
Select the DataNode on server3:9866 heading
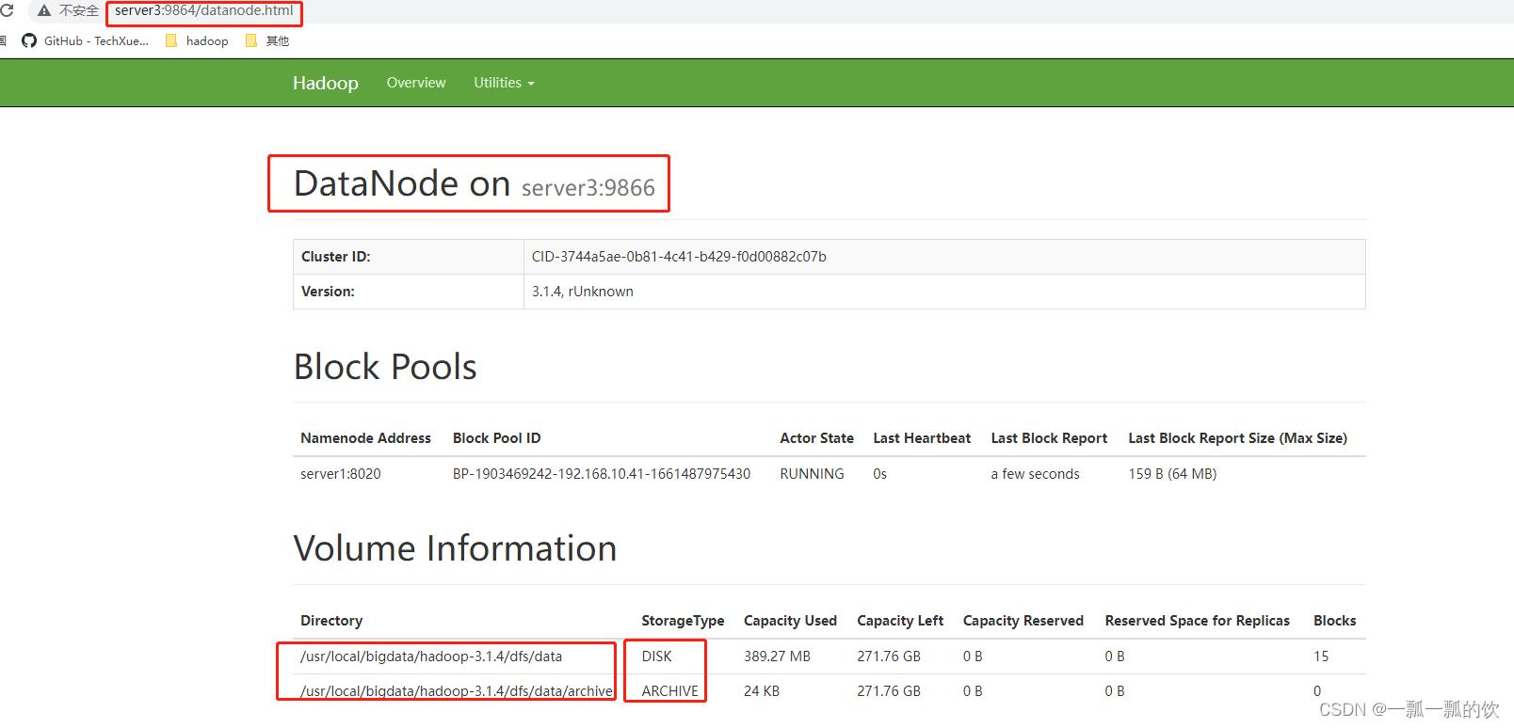(x=474, y=183)
